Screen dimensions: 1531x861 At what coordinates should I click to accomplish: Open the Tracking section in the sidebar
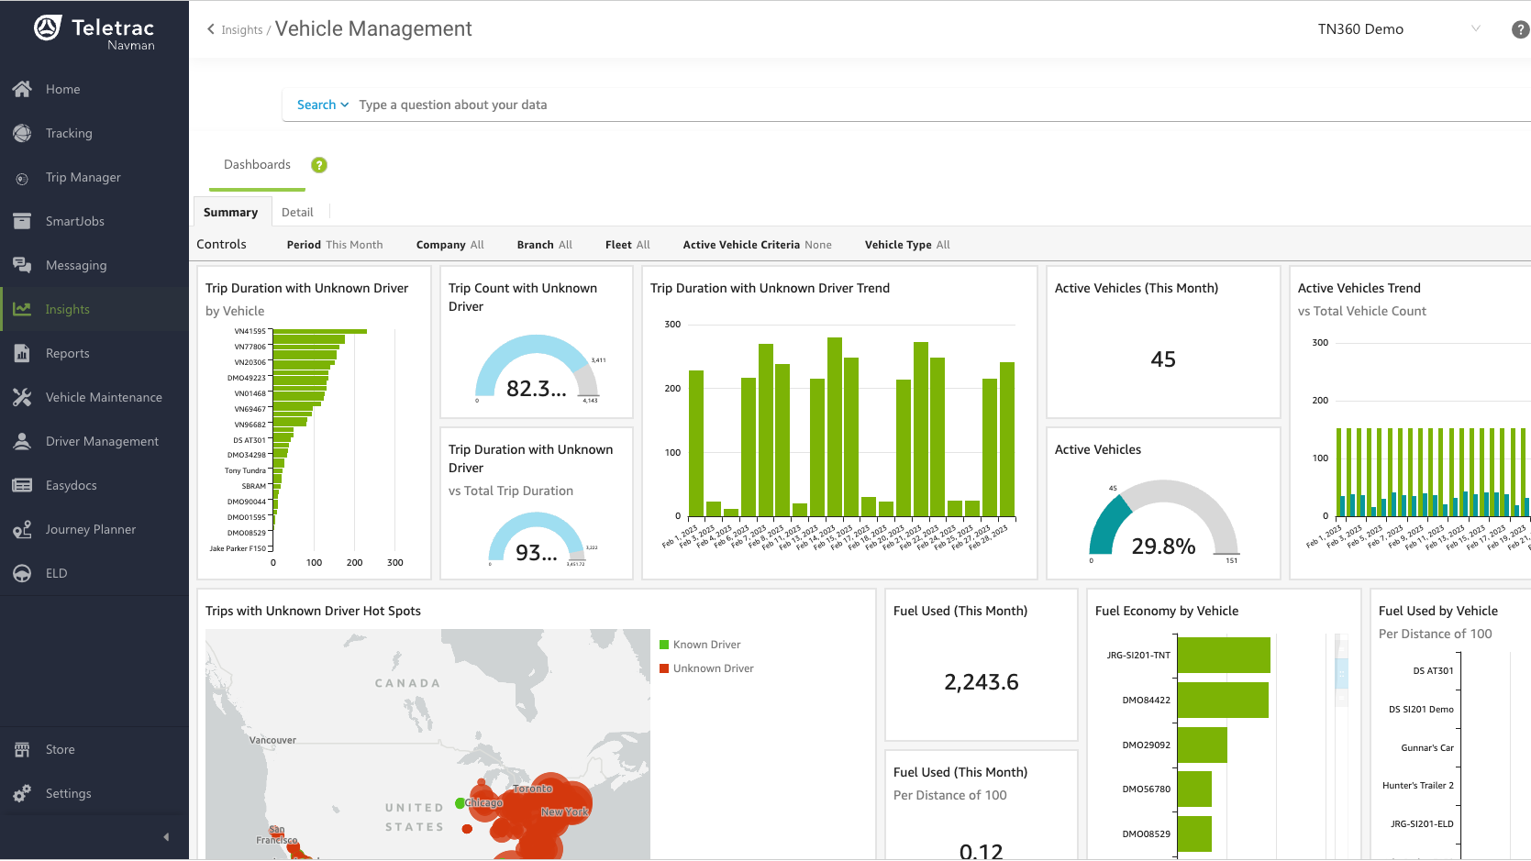click(x=69, y=133)
